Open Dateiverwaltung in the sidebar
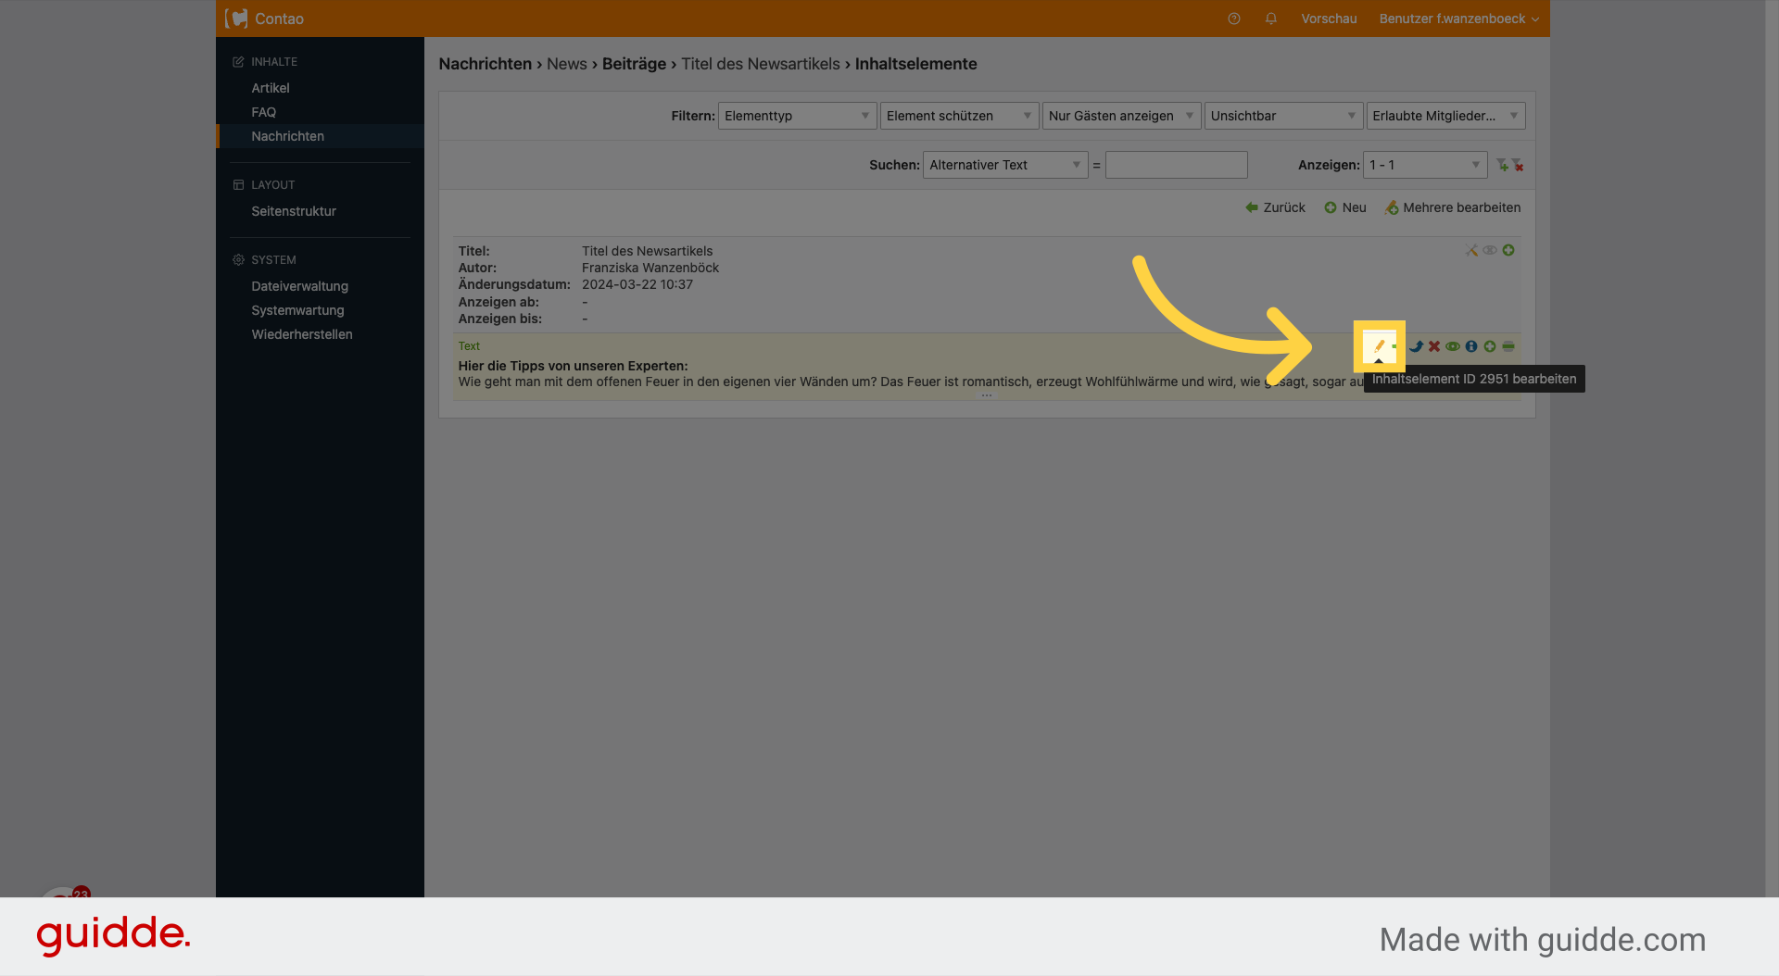Screen dimensions: 1779x976 (300, 286)
